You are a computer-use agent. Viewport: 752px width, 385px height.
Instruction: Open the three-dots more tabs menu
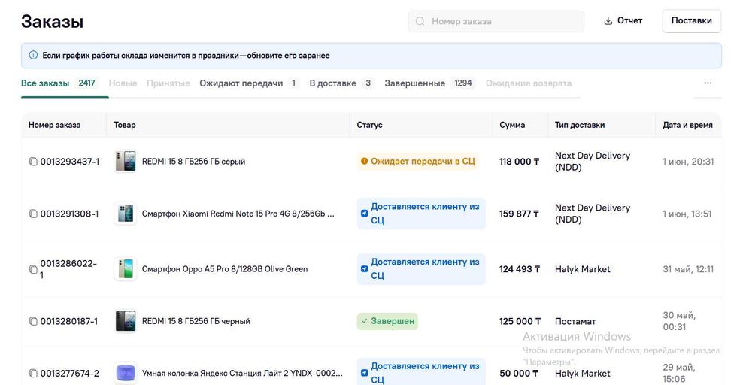708,83
